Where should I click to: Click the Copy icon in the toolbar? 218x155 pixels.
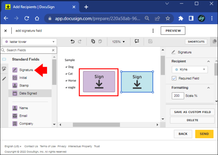93,41
